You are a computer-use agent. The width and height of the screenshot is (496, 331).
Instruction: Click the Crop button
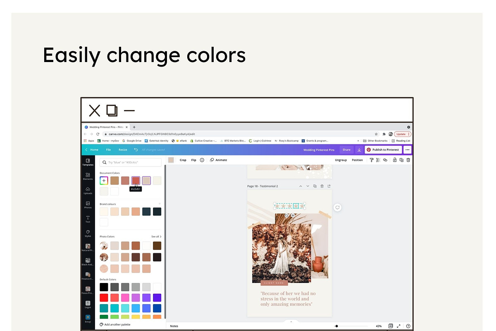(183, 160)
